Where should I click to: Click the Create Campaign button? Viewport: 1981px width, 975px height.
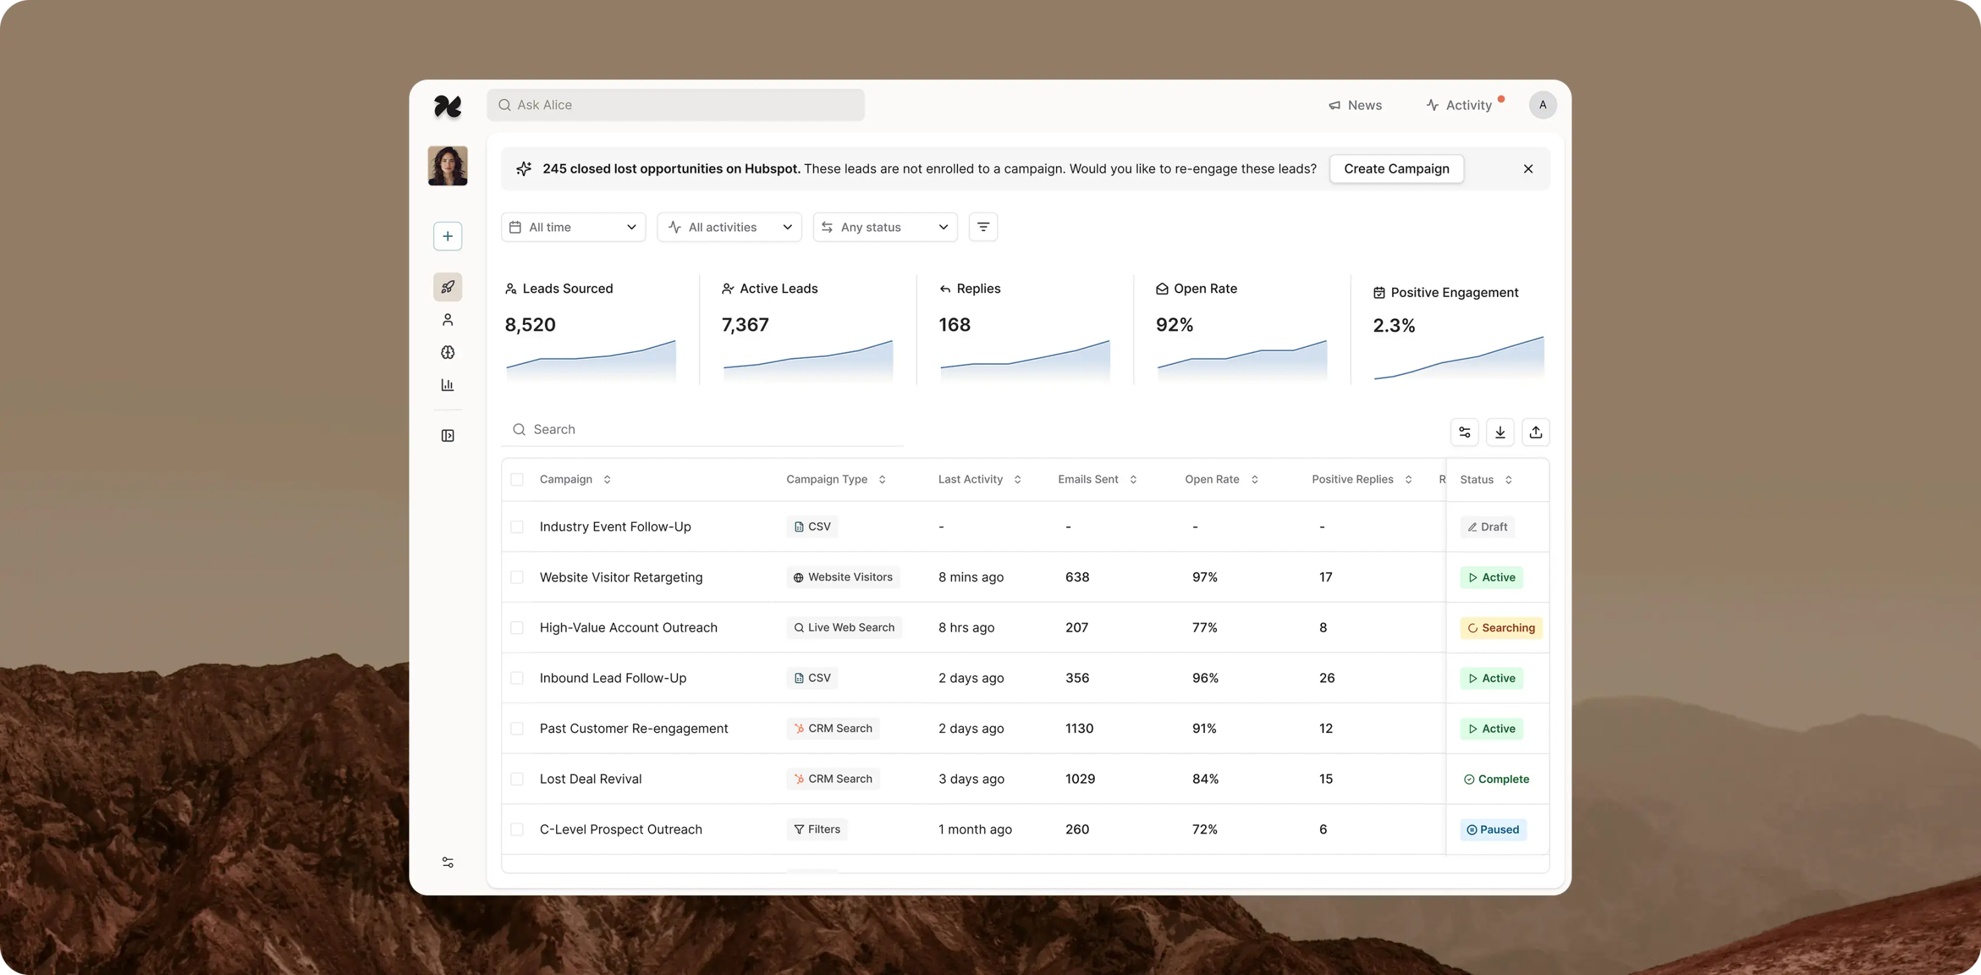click(1396, 168)
